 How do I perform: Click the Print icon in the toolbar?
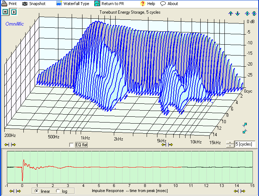(x=4, y=4)
